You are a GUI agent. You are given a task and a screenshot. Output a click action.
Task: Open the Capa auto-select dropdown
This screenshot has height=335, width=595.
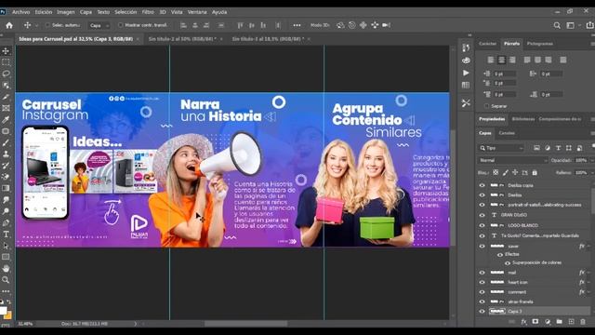point(99,25)
